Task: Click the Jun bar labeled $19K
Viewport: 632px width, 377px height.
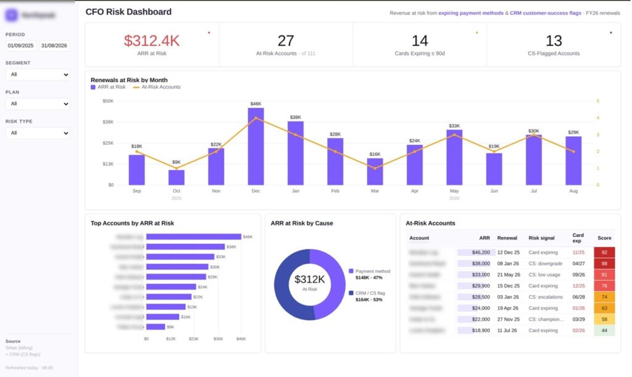Action: [x=494, y=169]
